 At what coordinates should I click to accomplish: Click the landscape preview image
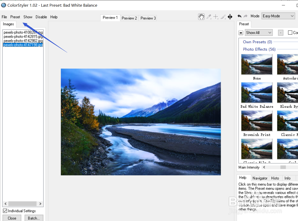pos(141,122)
